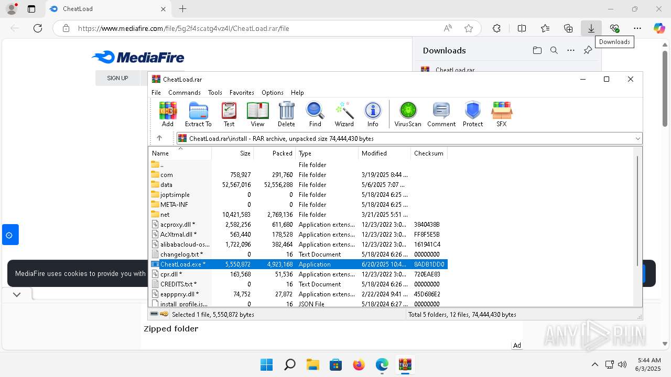Click the Delete toolbar icon

click(x=286, y=114)
